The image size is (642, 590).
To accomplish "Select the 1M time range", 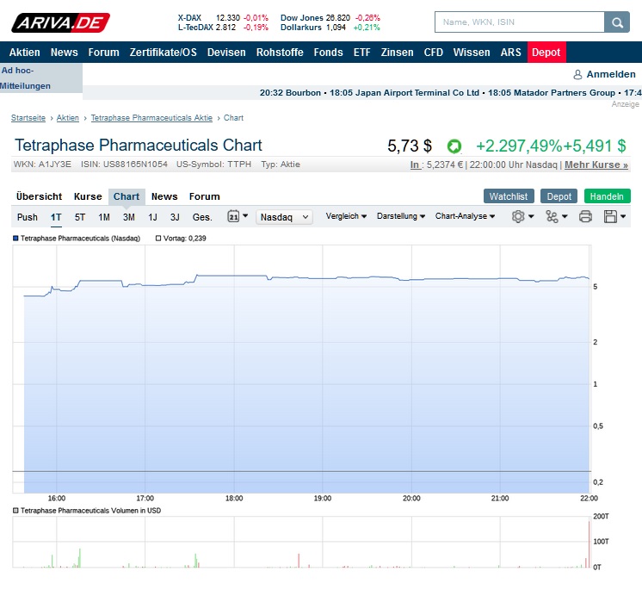I will 104,217.
